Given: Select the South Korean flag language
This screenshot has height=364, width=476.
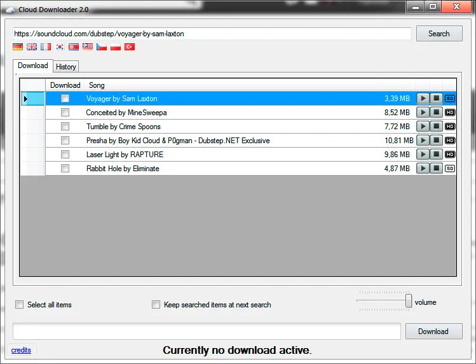Looking at the screenshot, I should click(x=60, y=47).
